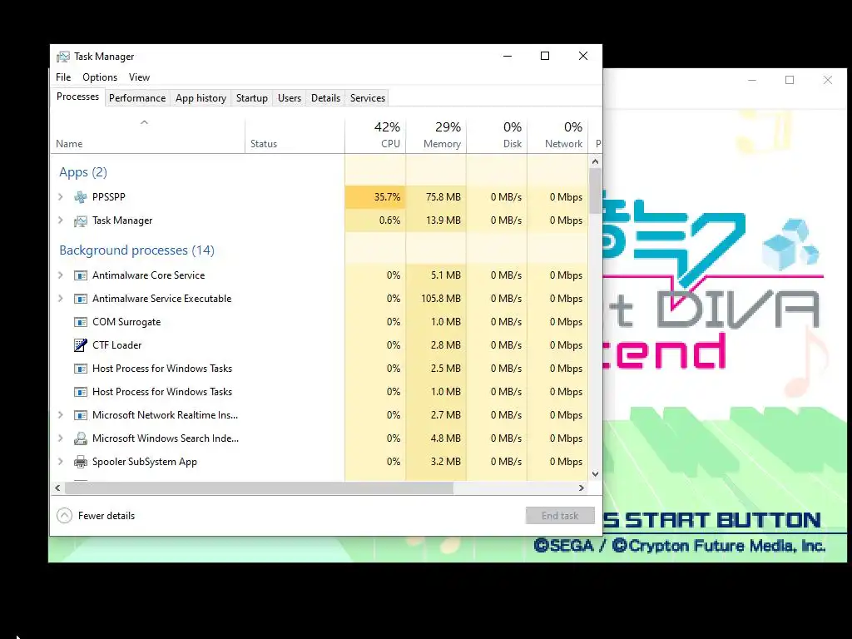
Task: Close the PPSSPP window behind
Action: tap(828, 80)
